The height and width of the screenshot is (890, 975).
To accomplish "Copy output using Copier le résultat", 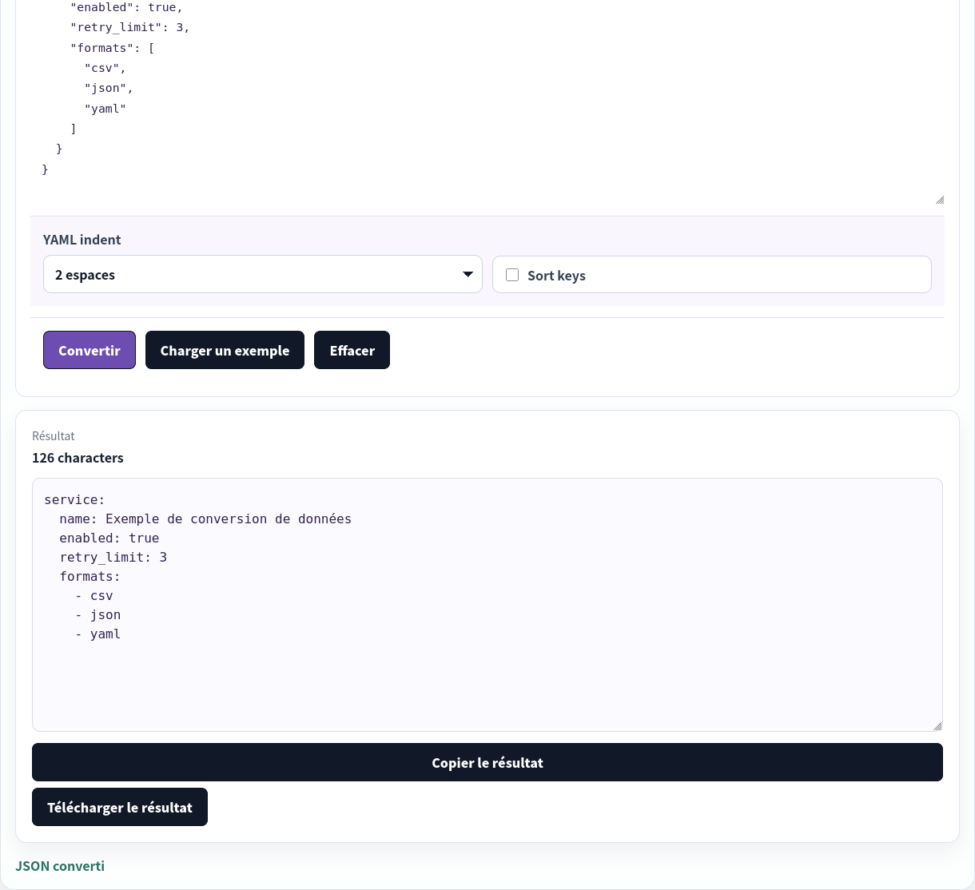I will (x=488, y=762).
